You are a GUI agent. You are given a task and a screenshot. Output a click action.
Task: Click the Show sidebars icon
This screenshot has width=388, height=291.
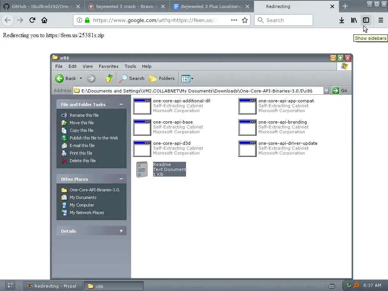(x=366, y=20)
